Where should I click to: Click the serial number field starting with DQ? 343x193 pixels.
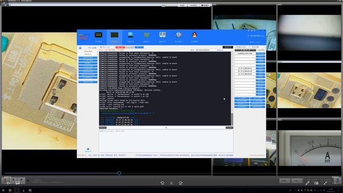(245, 54)
